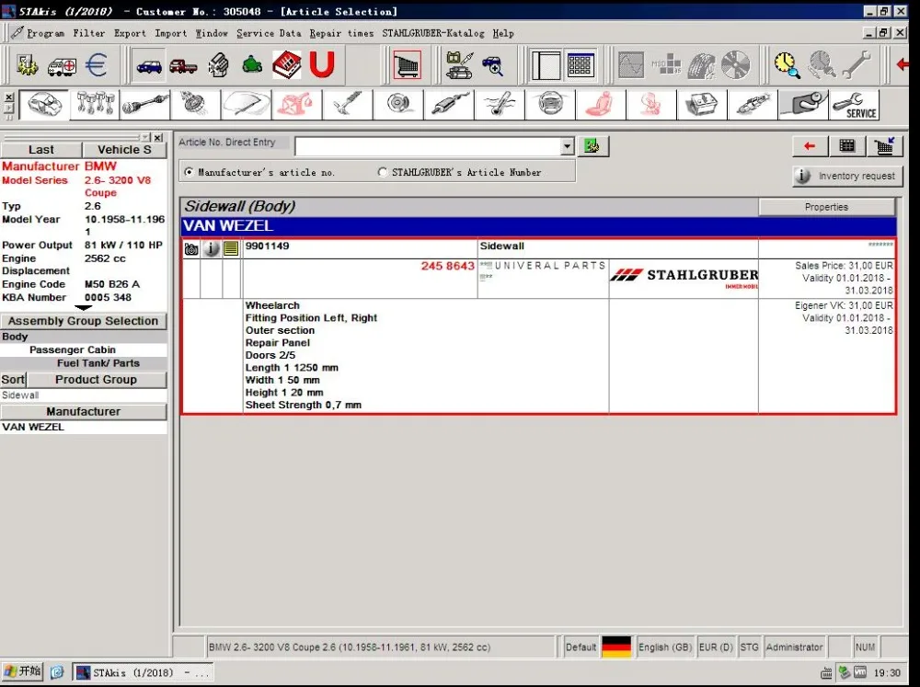Image resolution: width=920 pixels, height=687 pixels.
Task: Select the Euro currency icon
Action: pos(97,64)
